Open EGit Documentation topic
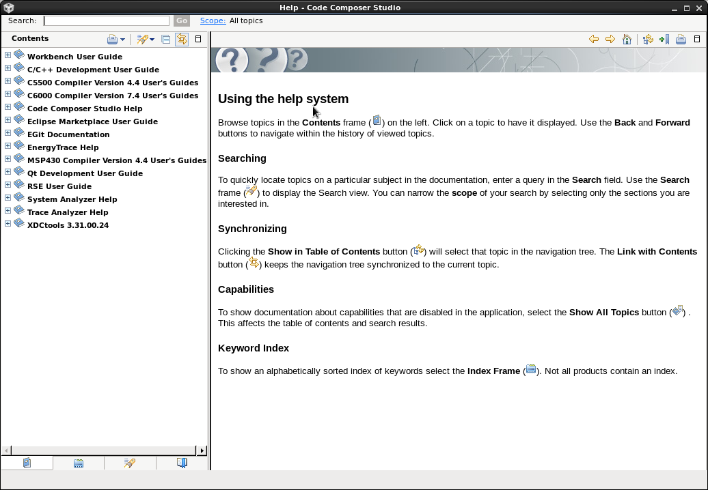708x490 pixels. pos(68,134)
